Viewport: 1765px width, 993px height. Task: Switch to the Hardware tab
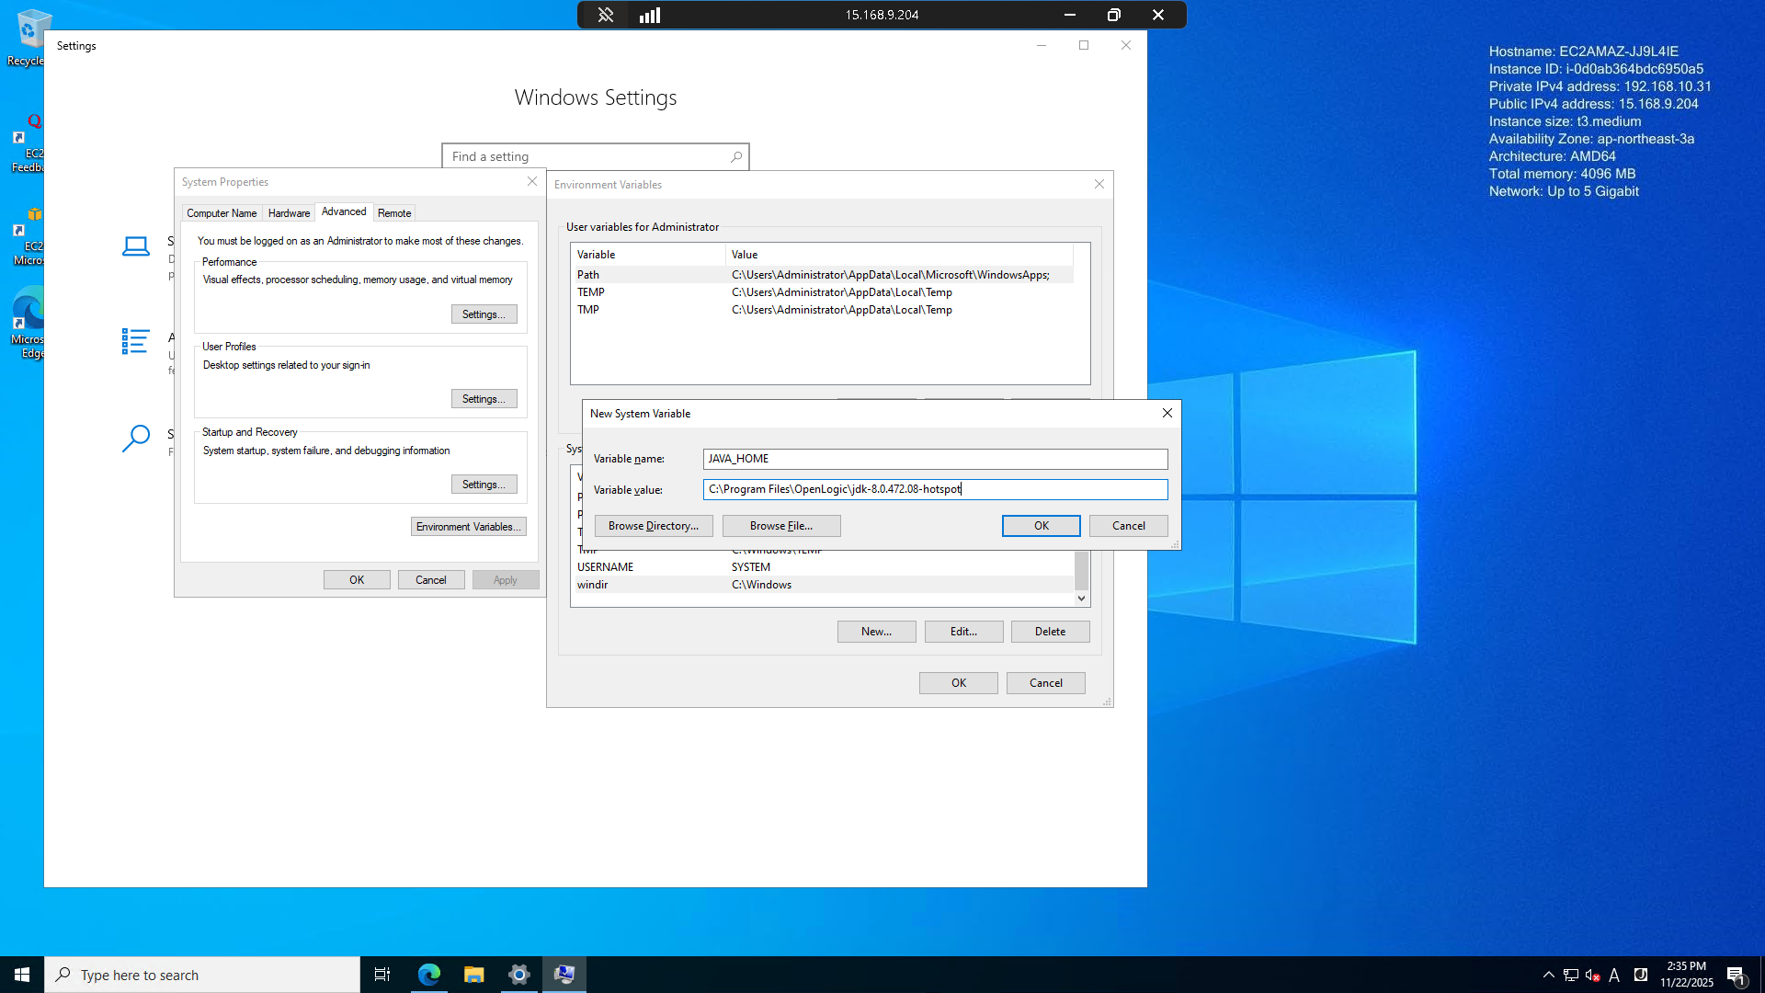[289, 213]
